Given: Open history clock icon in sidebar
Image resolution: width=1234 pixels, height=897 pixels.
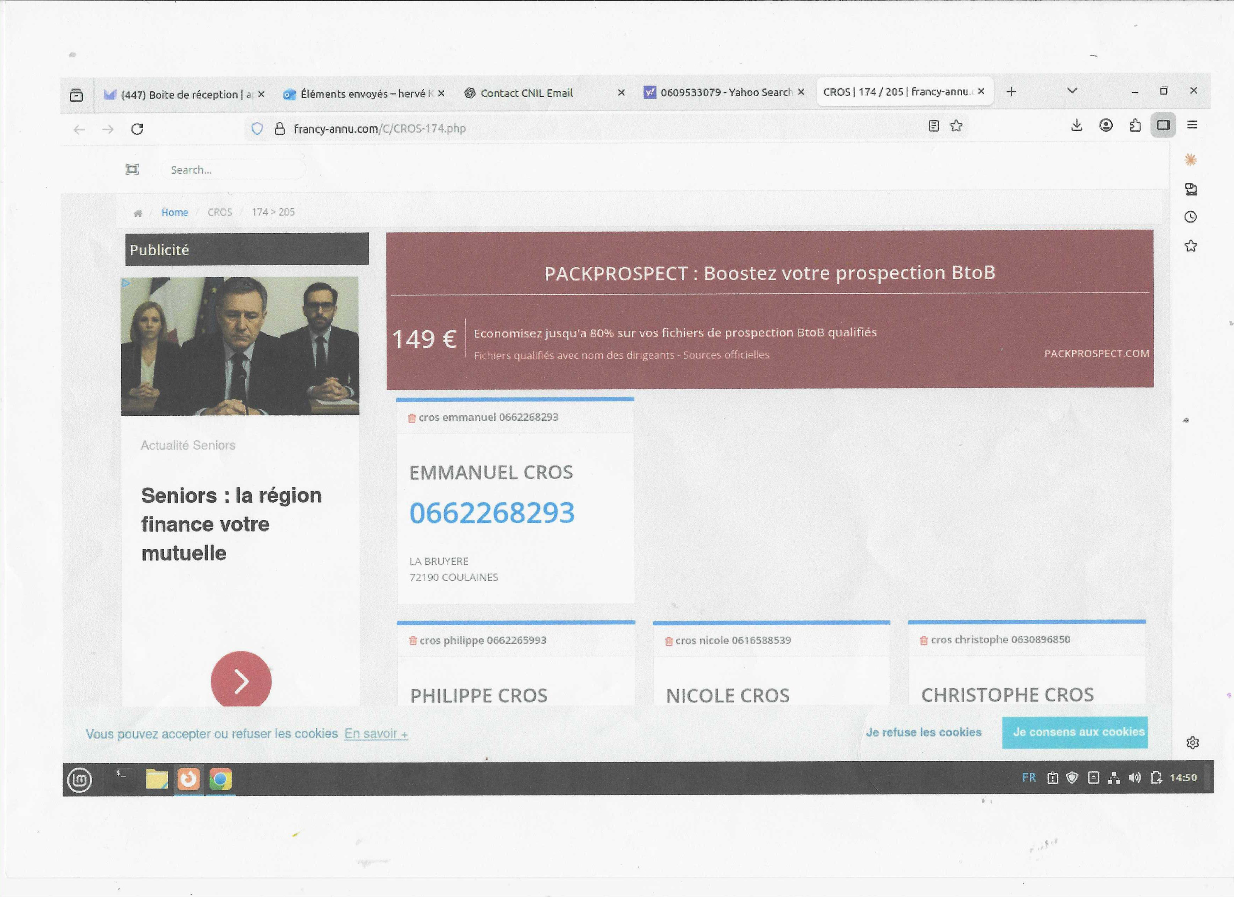Looking at the screenshot, I should tap(1190, 217).
